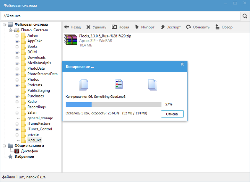Viewport: 250px width, 182px height.
Task: Collapse the Польз. Система node
Action: pos(10,30)
